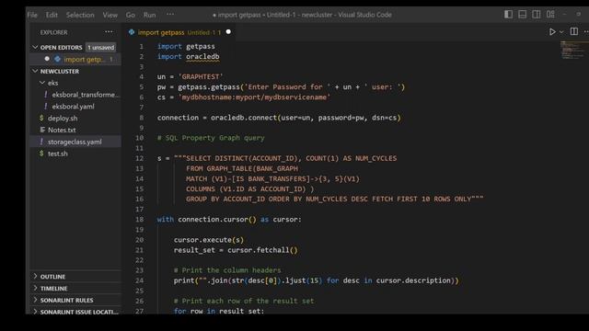Click shell icon beside deploy.sh
The height and width of the screenshot is (331, 589).
click(x=41, y=118)
